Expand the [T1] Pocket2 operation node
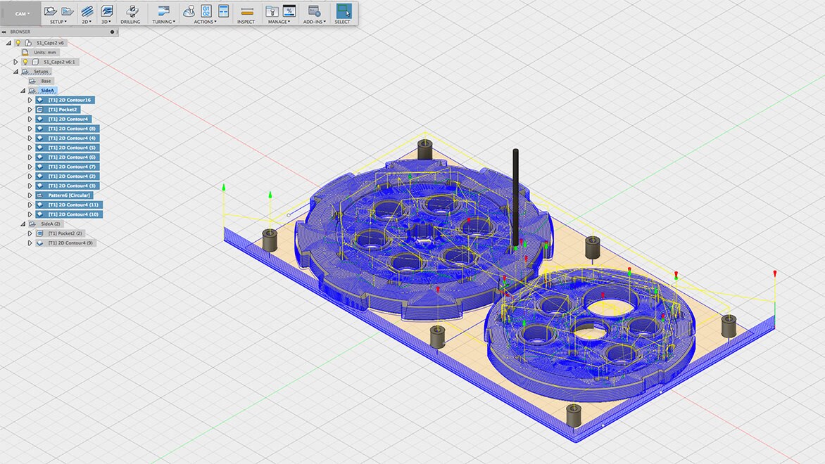The height and width of the screenshot is (464, 825). click(30, 110)
